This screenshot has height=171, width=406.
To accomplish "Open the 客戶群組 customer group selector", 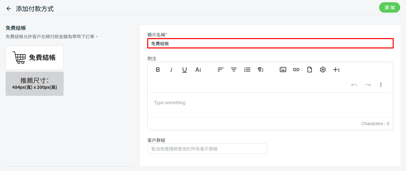I will [x=207, y=149].
